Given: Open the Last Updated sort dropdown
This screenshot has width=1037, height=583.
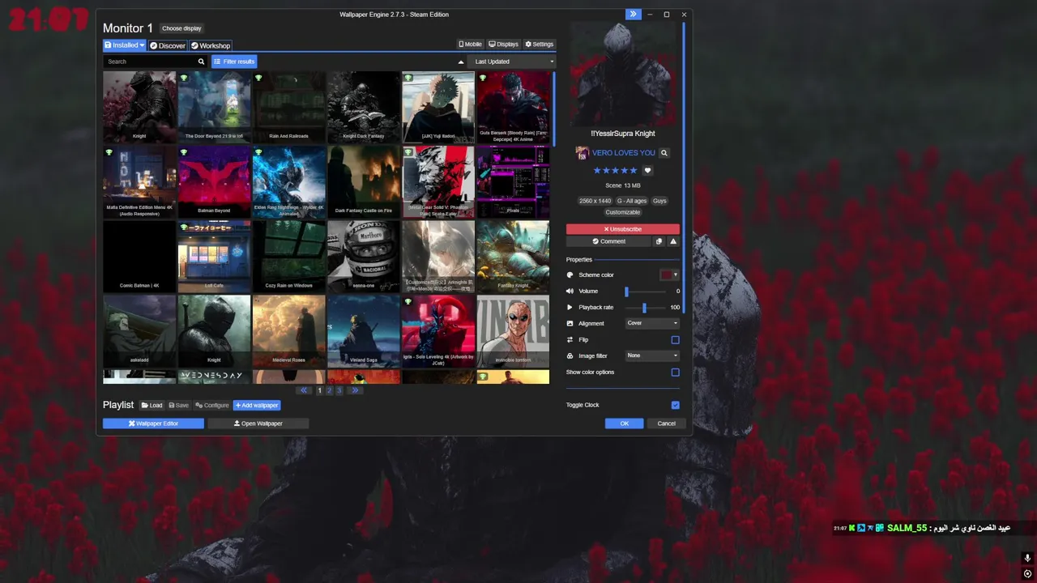Looking at the screenshot, I should coord(512,62).
